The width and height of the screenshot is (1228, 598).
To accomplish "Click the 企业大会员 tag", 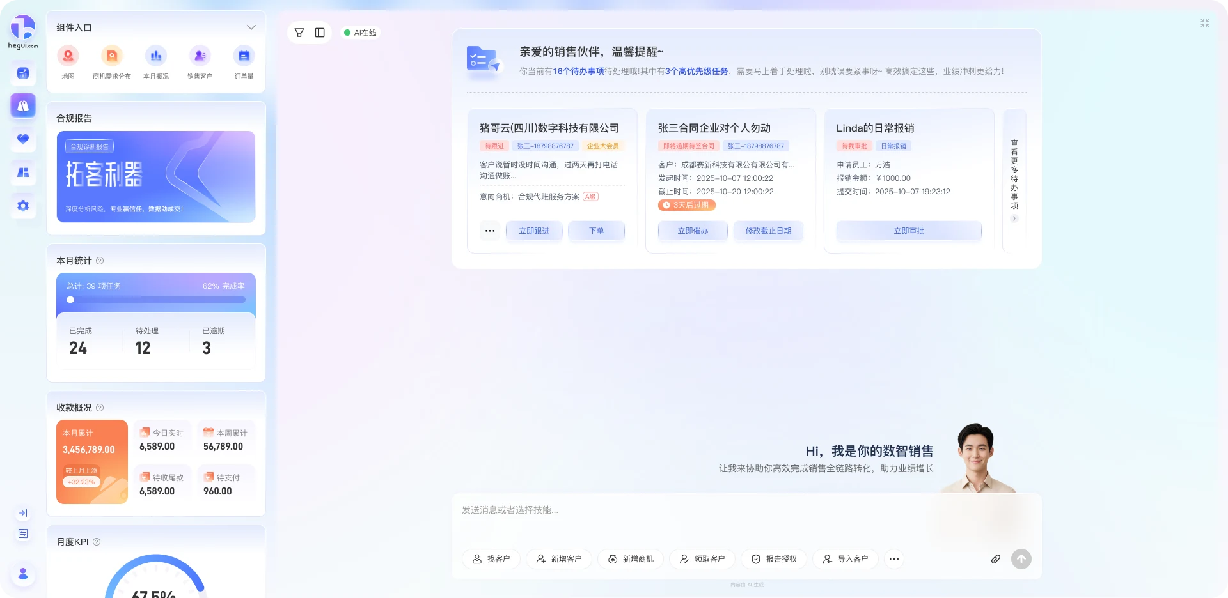I will pos(603,146).
